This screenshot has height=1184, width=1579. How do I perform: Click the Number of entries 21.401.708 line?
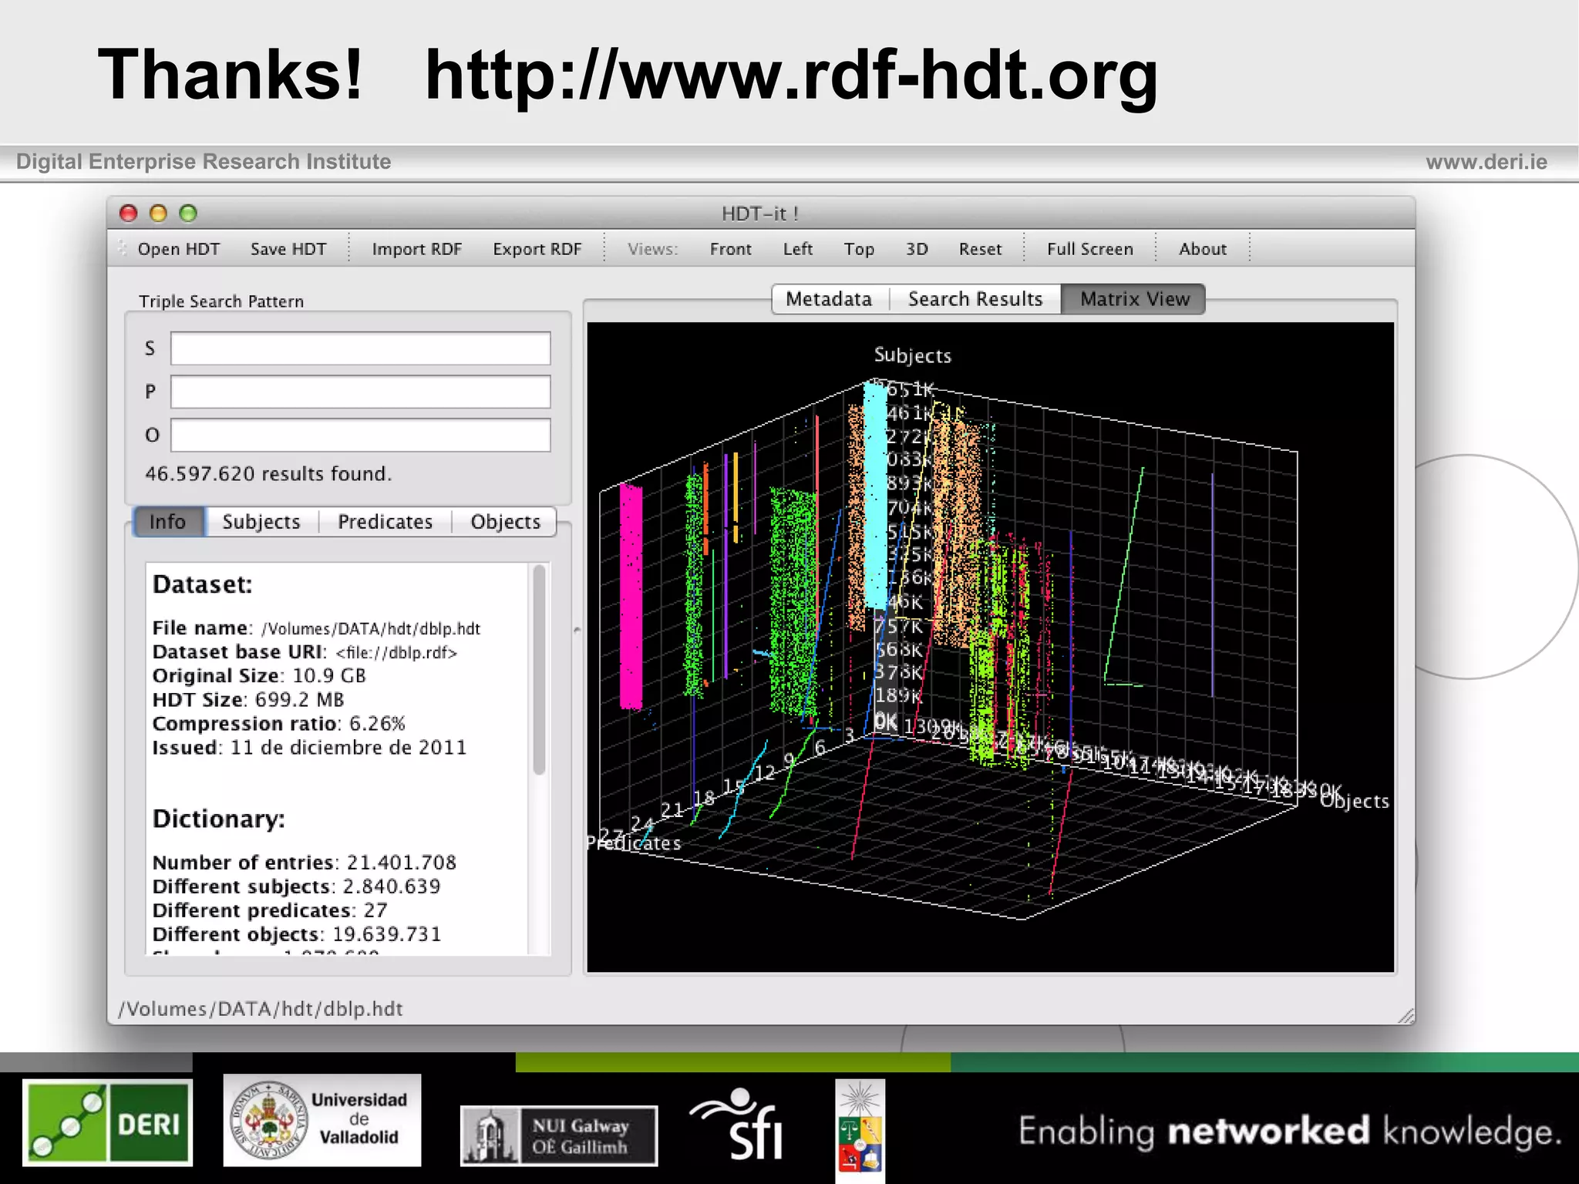coord(304,863)
